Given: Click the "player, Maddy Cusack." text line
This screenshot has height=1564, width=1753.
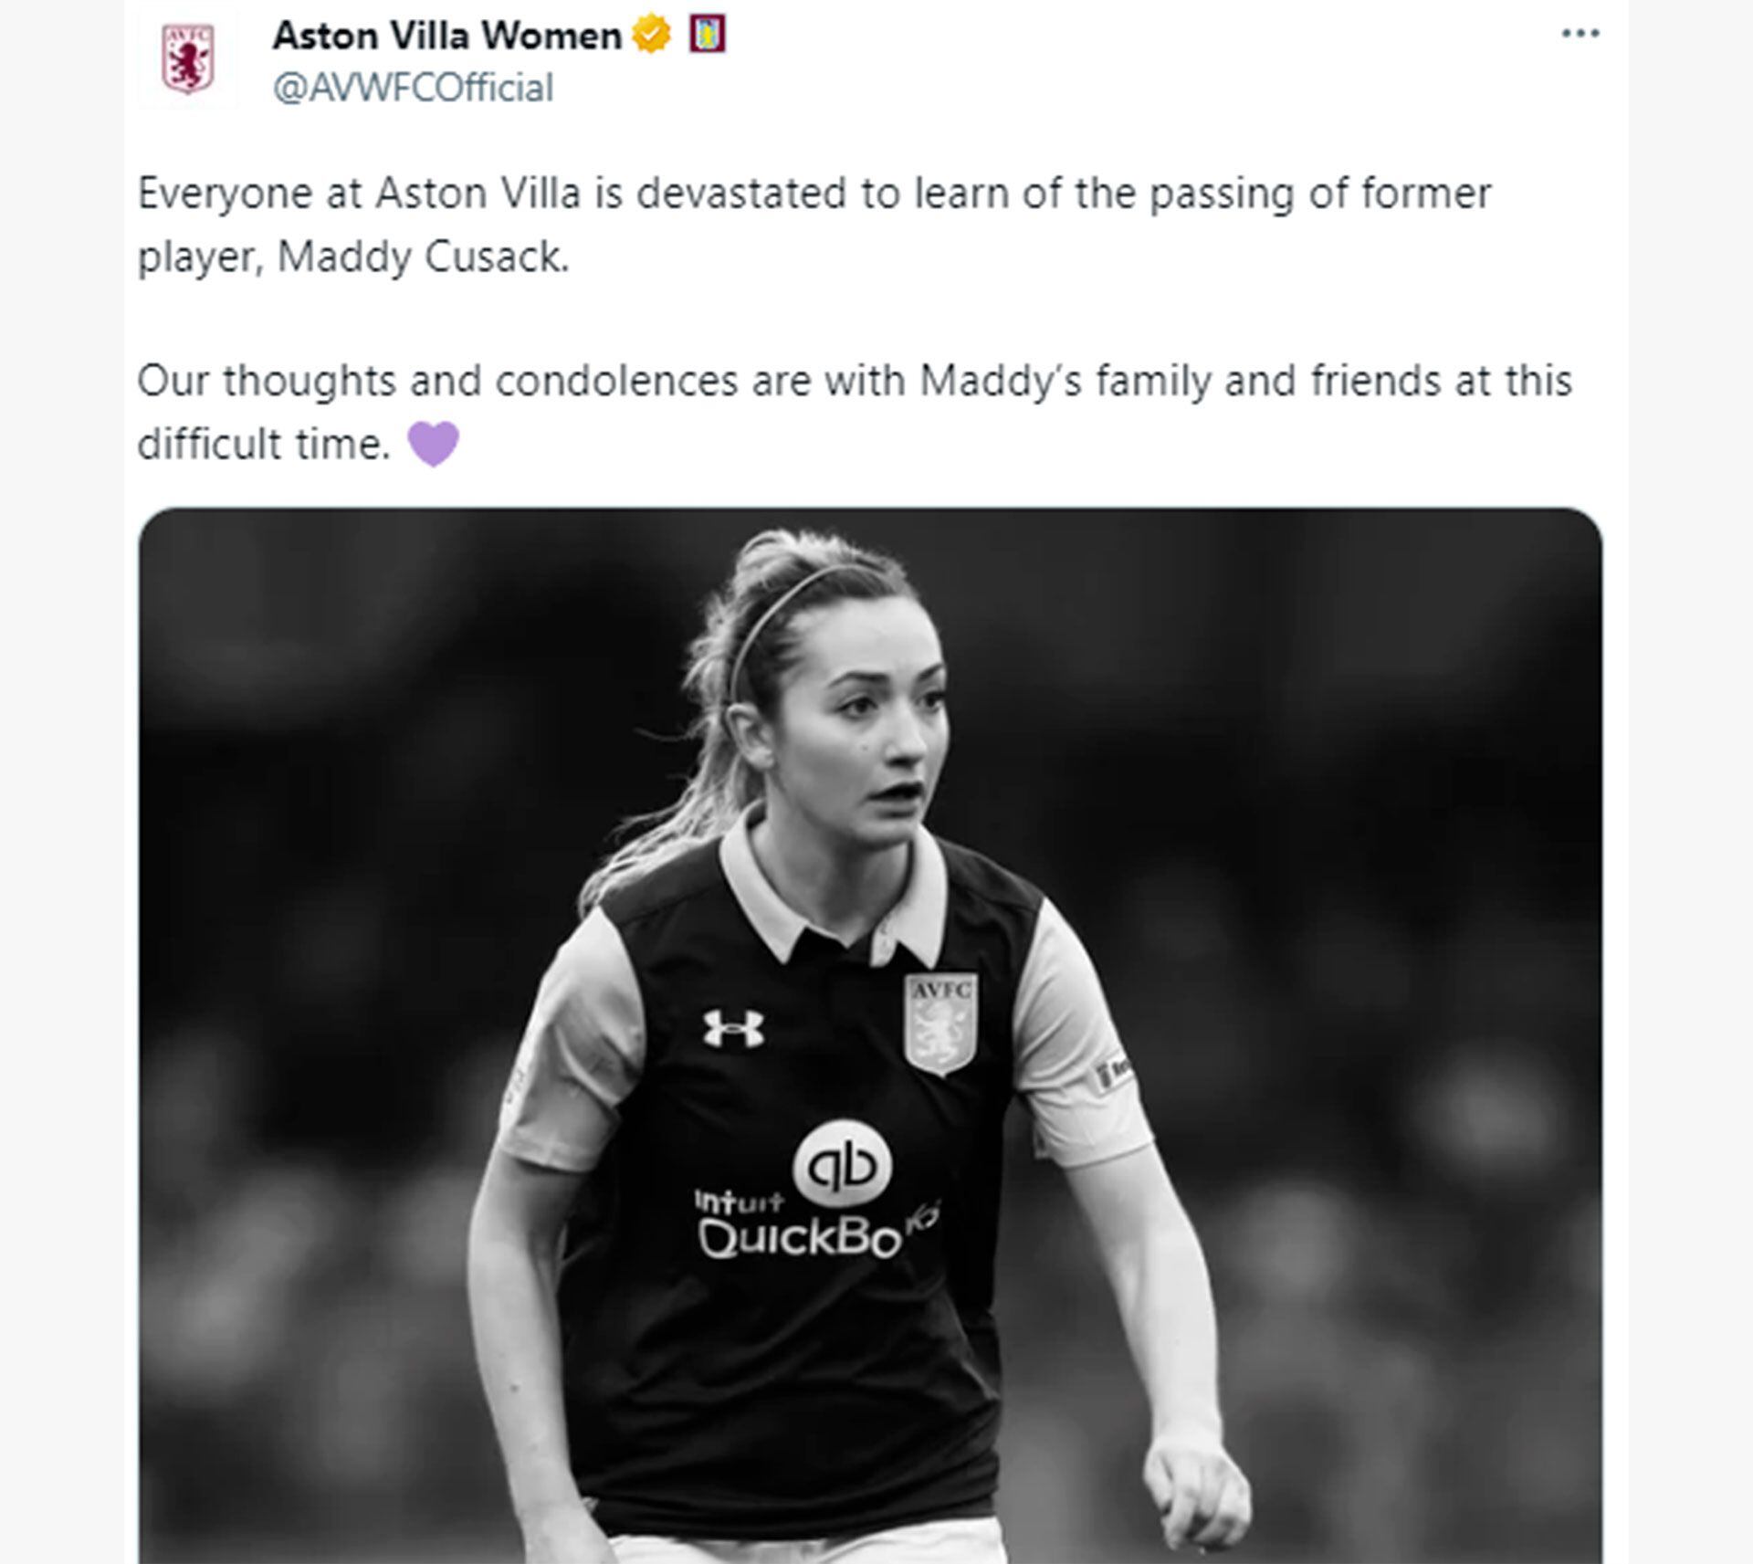Looking at the screenshot, I should point(353,257).
